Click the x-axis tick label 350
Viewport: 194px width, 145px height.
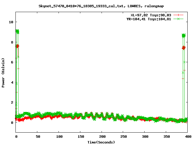(x=167, y=137)
